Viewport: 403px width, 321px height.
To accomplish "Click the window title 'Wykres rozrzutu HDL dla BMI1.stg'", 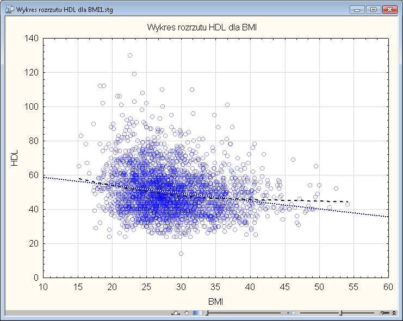I will point(65,10).
